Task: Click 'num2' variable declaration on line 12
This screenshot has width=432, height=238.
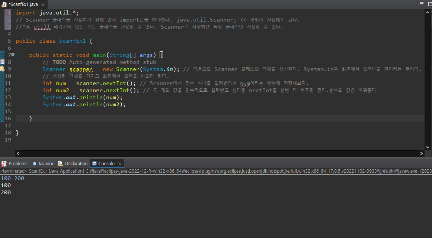Action: (63, 90)
